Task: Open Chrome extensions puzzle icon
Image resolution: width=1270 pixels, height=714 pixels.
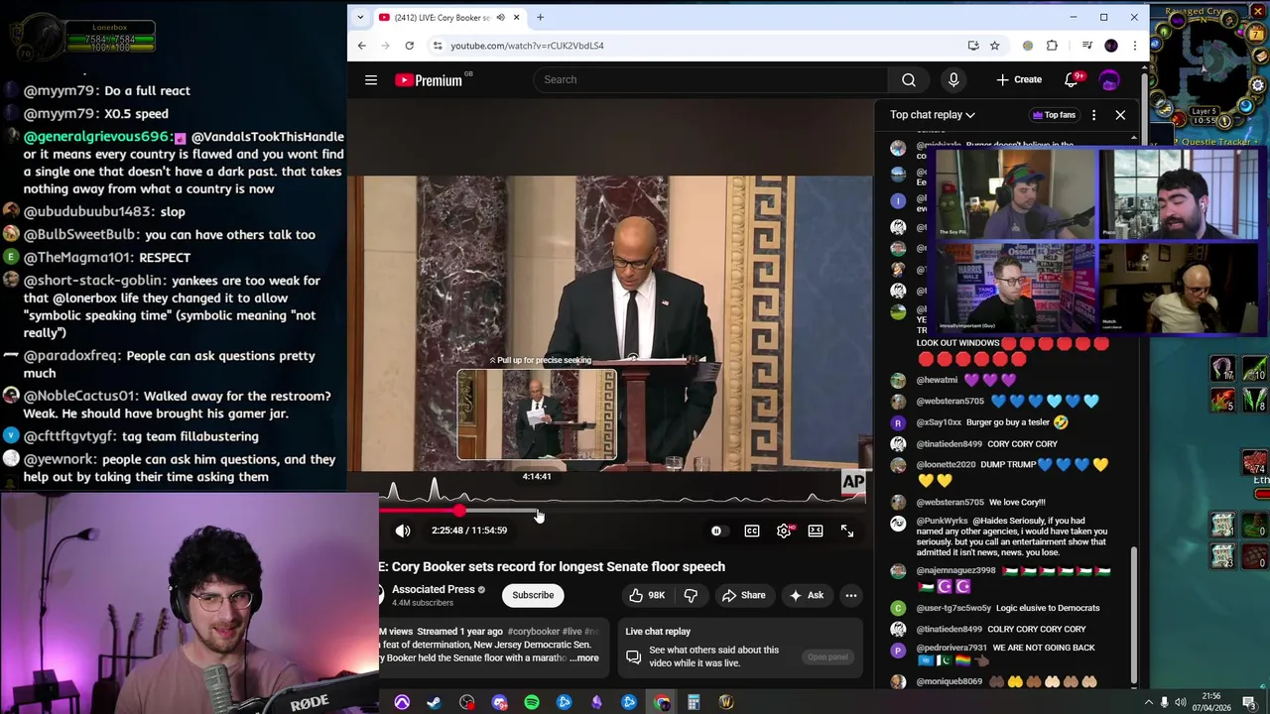Action: tap(1052, 46)
